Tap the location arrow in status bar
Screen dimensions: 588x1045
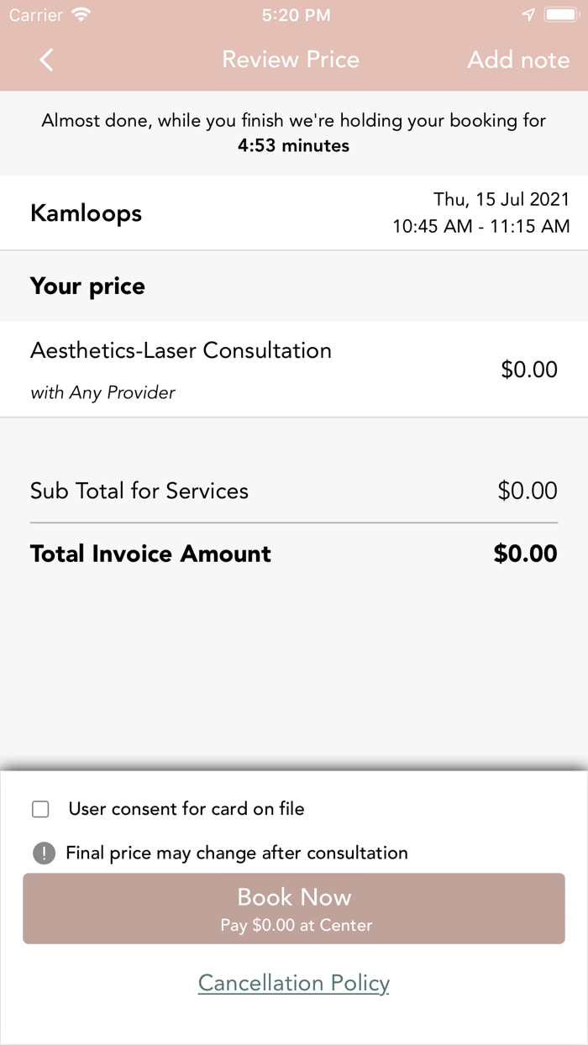click(x=528, y=13)
